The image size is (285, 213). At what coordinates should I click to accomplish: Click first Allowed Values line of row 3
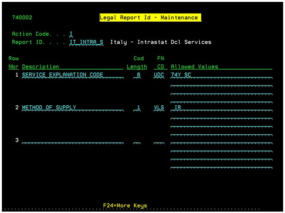221,141
